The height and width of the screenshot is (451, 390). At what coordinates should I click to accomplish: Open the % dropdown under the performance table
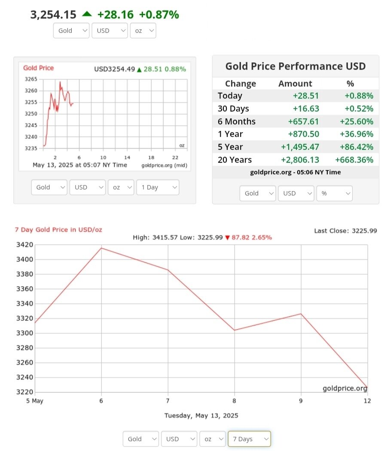tap(334, 193)
